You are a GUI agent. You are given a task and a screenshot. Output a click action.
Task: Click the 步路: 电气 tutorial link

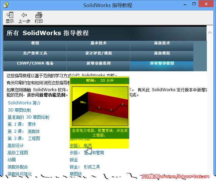(81, 146)
